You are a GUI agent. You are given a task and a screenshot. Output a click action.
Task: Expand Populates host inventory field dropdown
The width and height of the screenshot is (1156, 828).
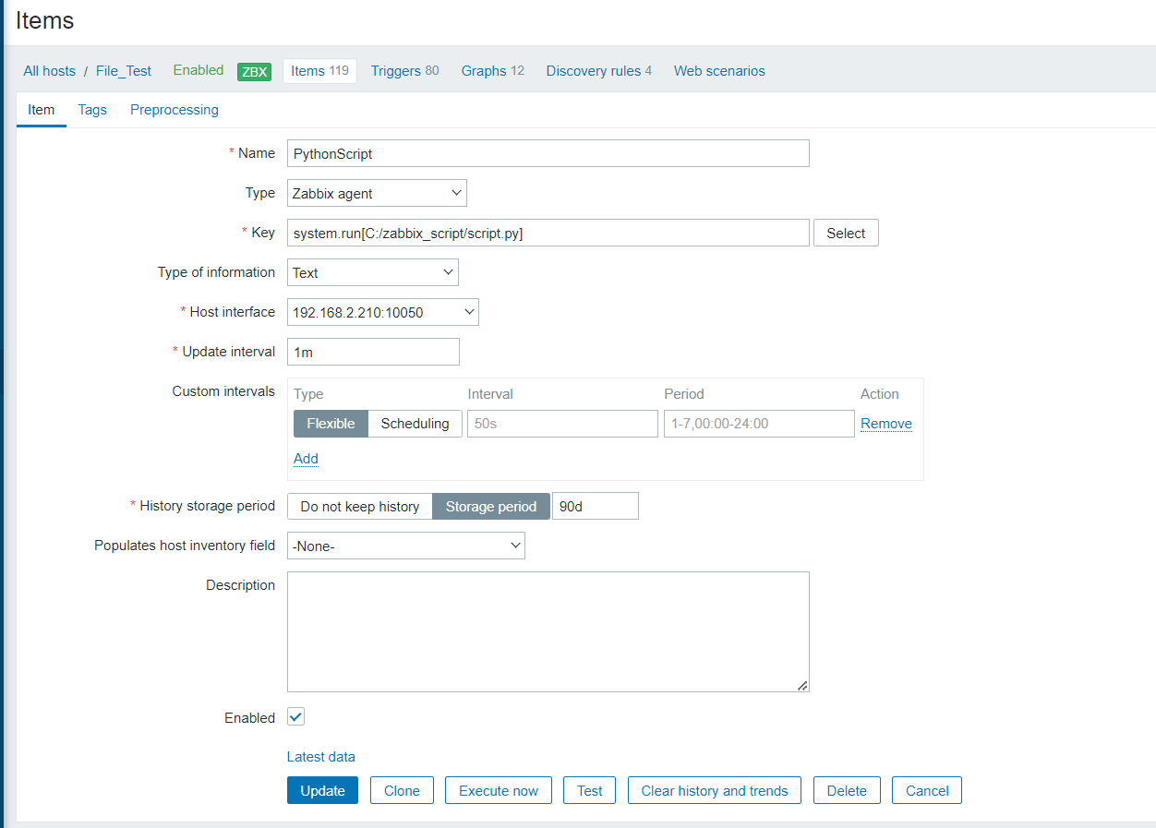405,546
